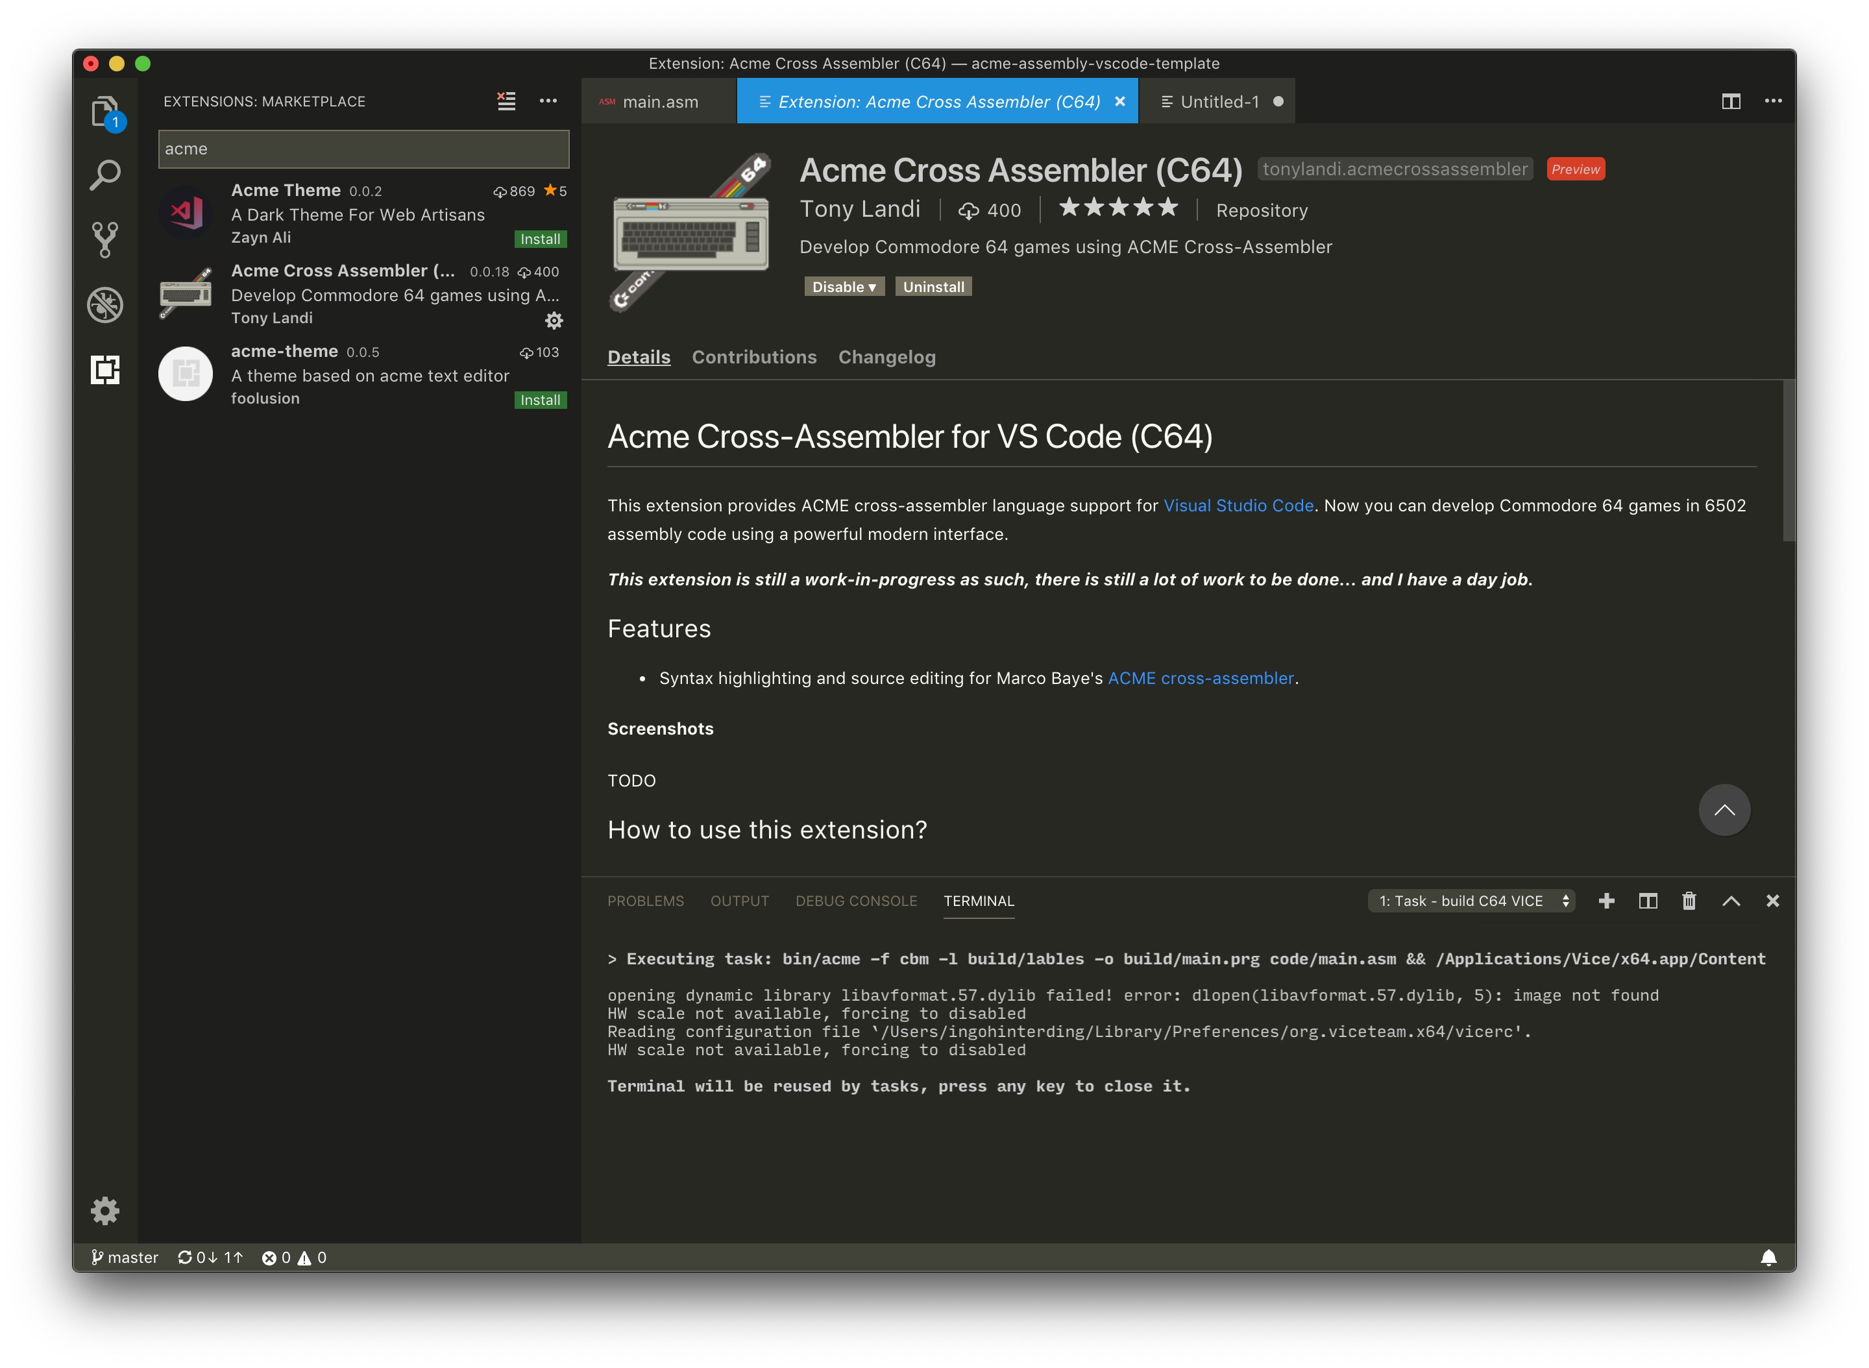
Task: Open the Changelog tab
Action: 887,357
